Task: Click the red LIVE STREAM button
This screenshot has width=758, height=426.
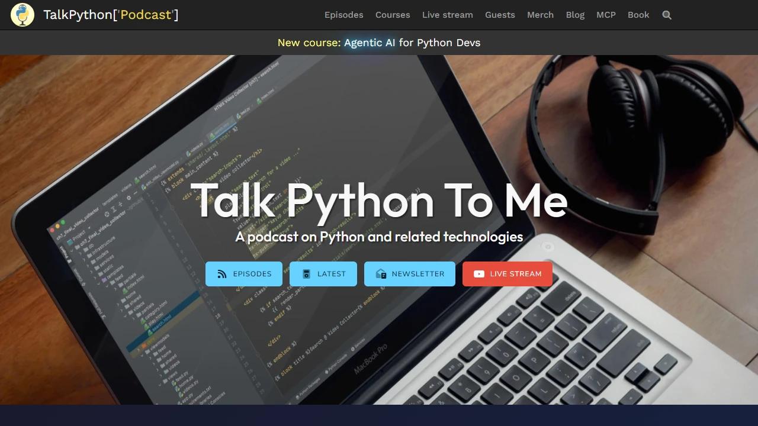Action: point(508,273)
